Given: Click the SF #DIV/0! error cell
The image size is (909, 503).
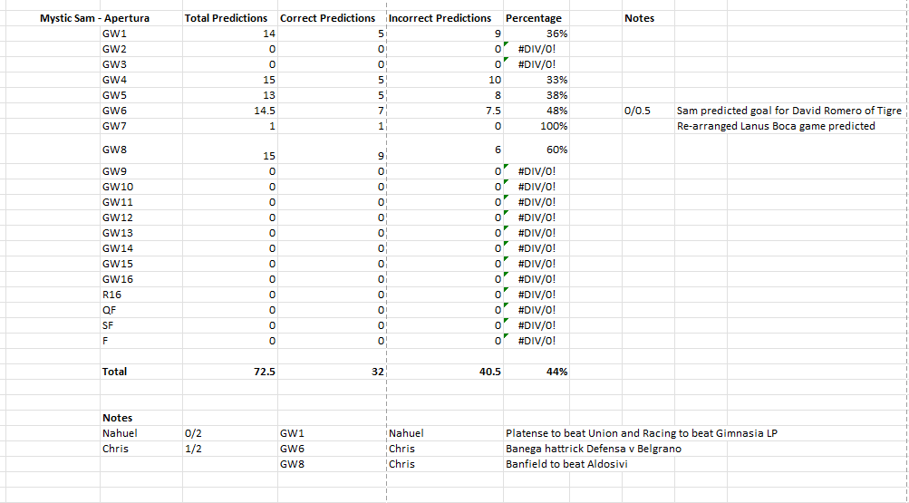Looking at the screenshot, I should pos(537,325).
